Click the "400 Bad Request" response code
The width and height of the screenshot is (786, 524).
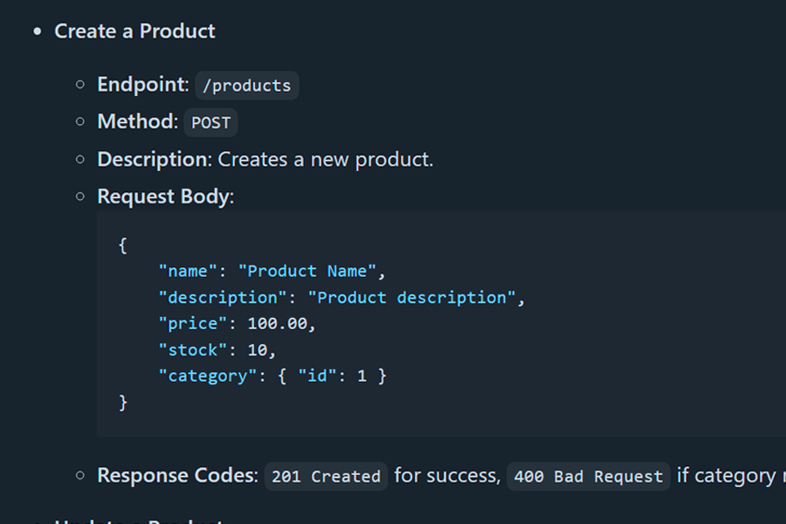pyautogui.click(x=589, y=476)
